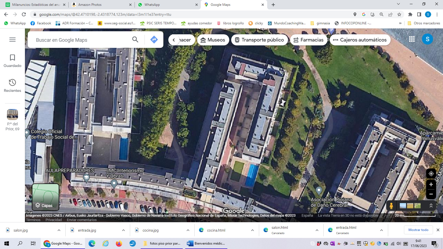
Task: Toggle map view with the Capas thumbnail
Action: point(46,197)
